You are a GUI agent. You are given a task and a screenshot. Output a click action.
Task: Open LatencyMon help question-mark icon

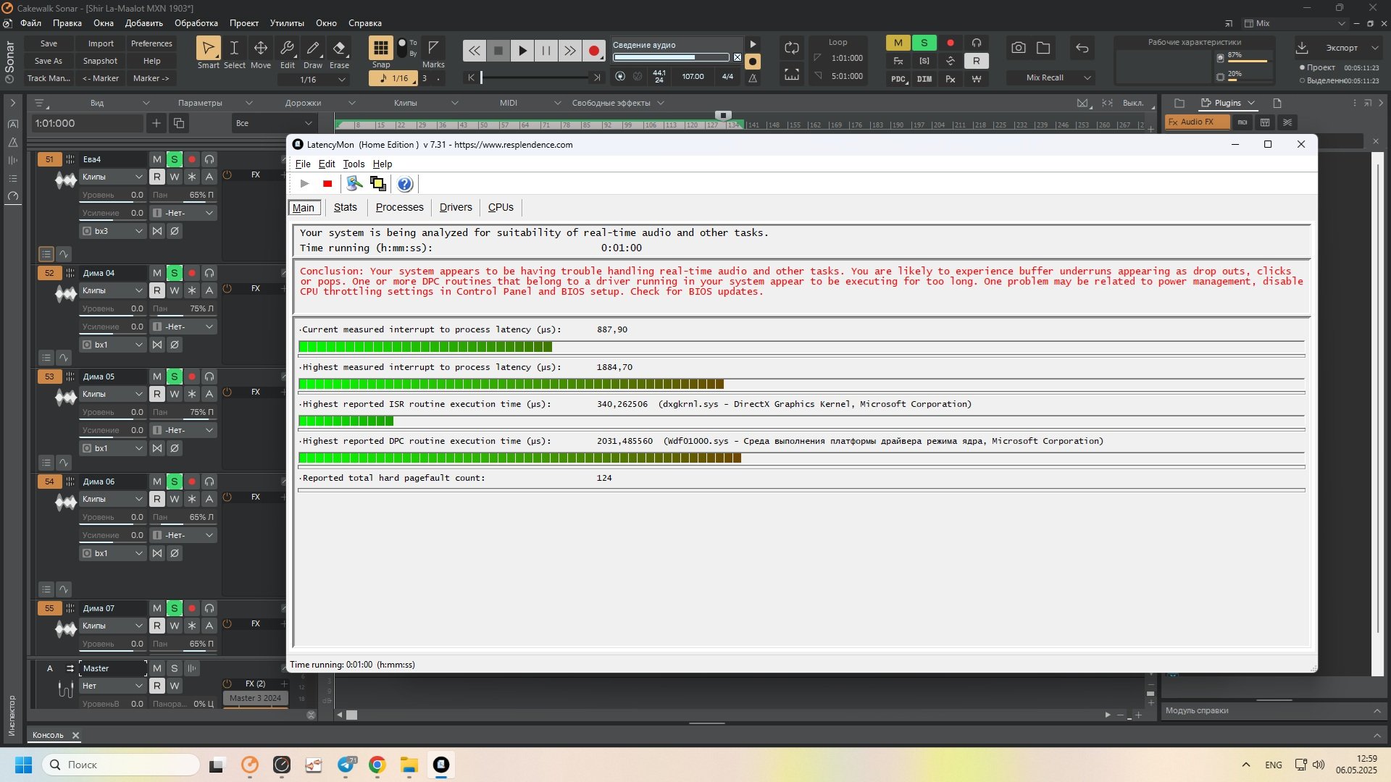(405, 184)
